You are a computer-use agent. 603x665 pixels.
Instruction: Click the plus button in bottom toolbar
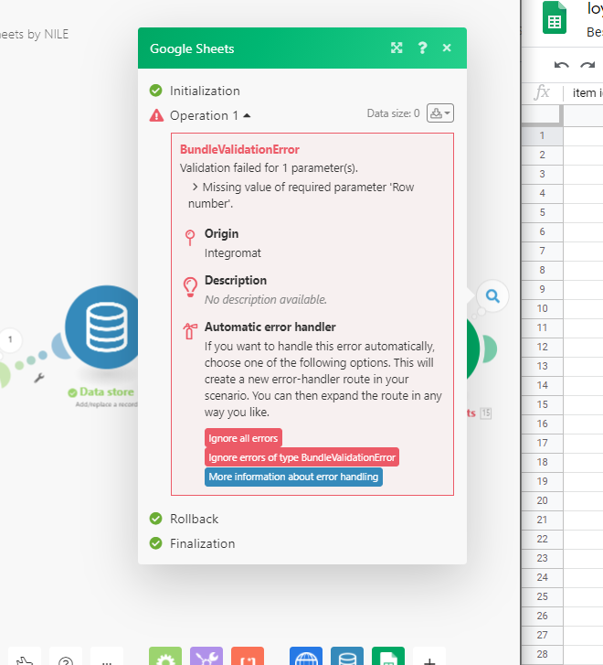coord(429,657)
